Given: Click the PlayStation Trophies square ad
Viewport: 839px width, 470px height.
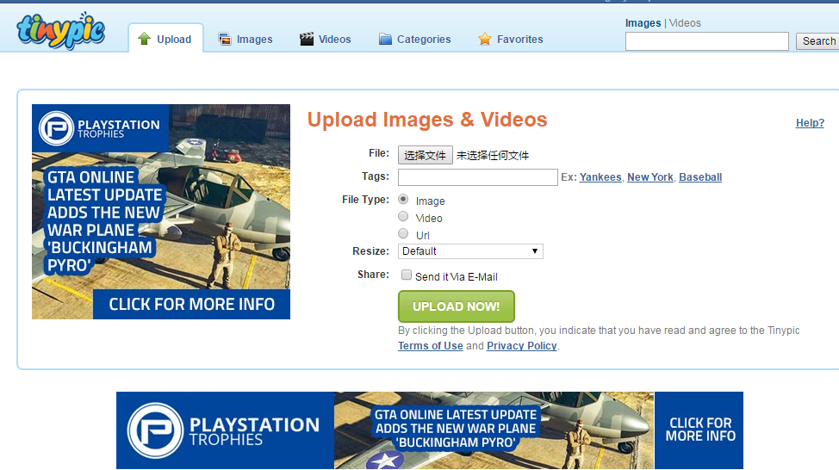Looking at the screenshot, I should (x=161, y=212).
